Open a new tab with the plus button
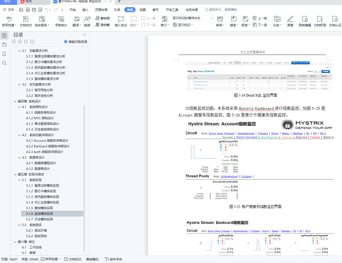Image resolution: width=342 pixels, height=263 pixels. 119,2
